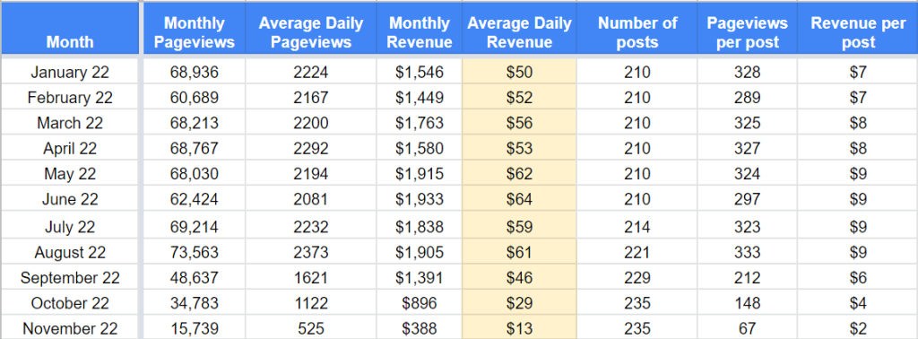The image size is (918, 339).
Task: Select the 333 pageviews per post cell
Action: point(747,252)
